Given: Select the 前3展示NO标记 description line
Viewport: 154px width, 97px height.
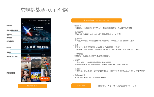Looking at the screenshot, I should pos(90,78).
